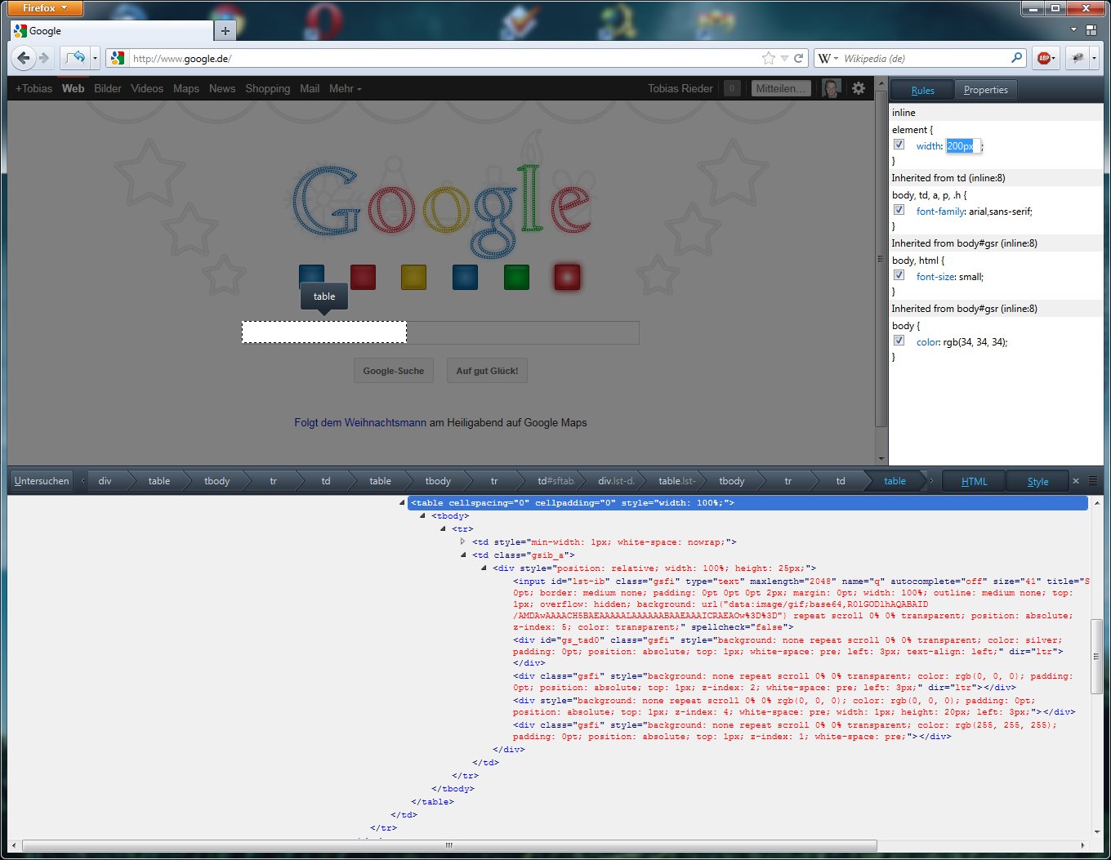This screenshot has width=1111, height=860.
Task: Click the Mitteilen... share button
Action: (x=781, y=88)
